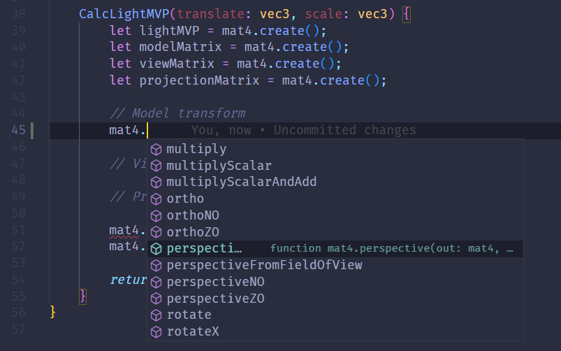Click the function mat4.perspective signature detail
The image size is (561, 351).
pyautogui.click(x=392, y=248)
